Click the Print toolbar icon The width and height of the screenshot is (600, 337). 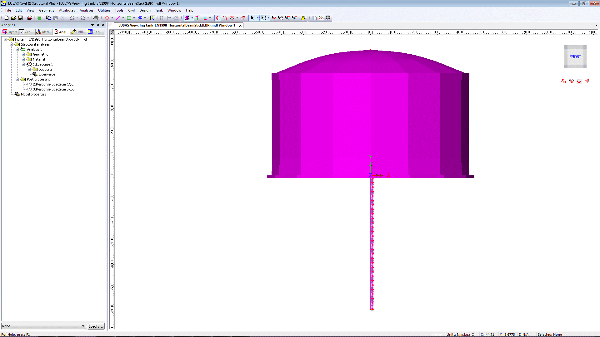(x=96, y=18)
